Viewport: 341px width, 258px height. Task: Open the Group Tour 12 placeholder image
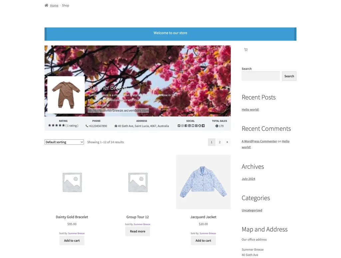pos(138,182)
